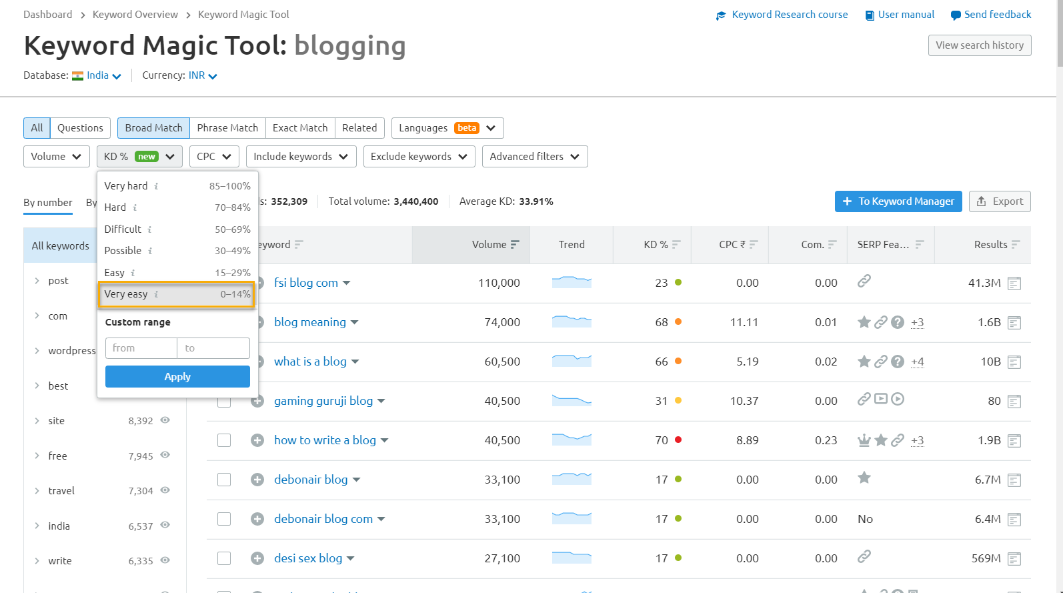This screenshot has width=1063, height=593.
Task: View SERP snapshot icon for 'fsi blog com'
Action: click(1014, 283)
